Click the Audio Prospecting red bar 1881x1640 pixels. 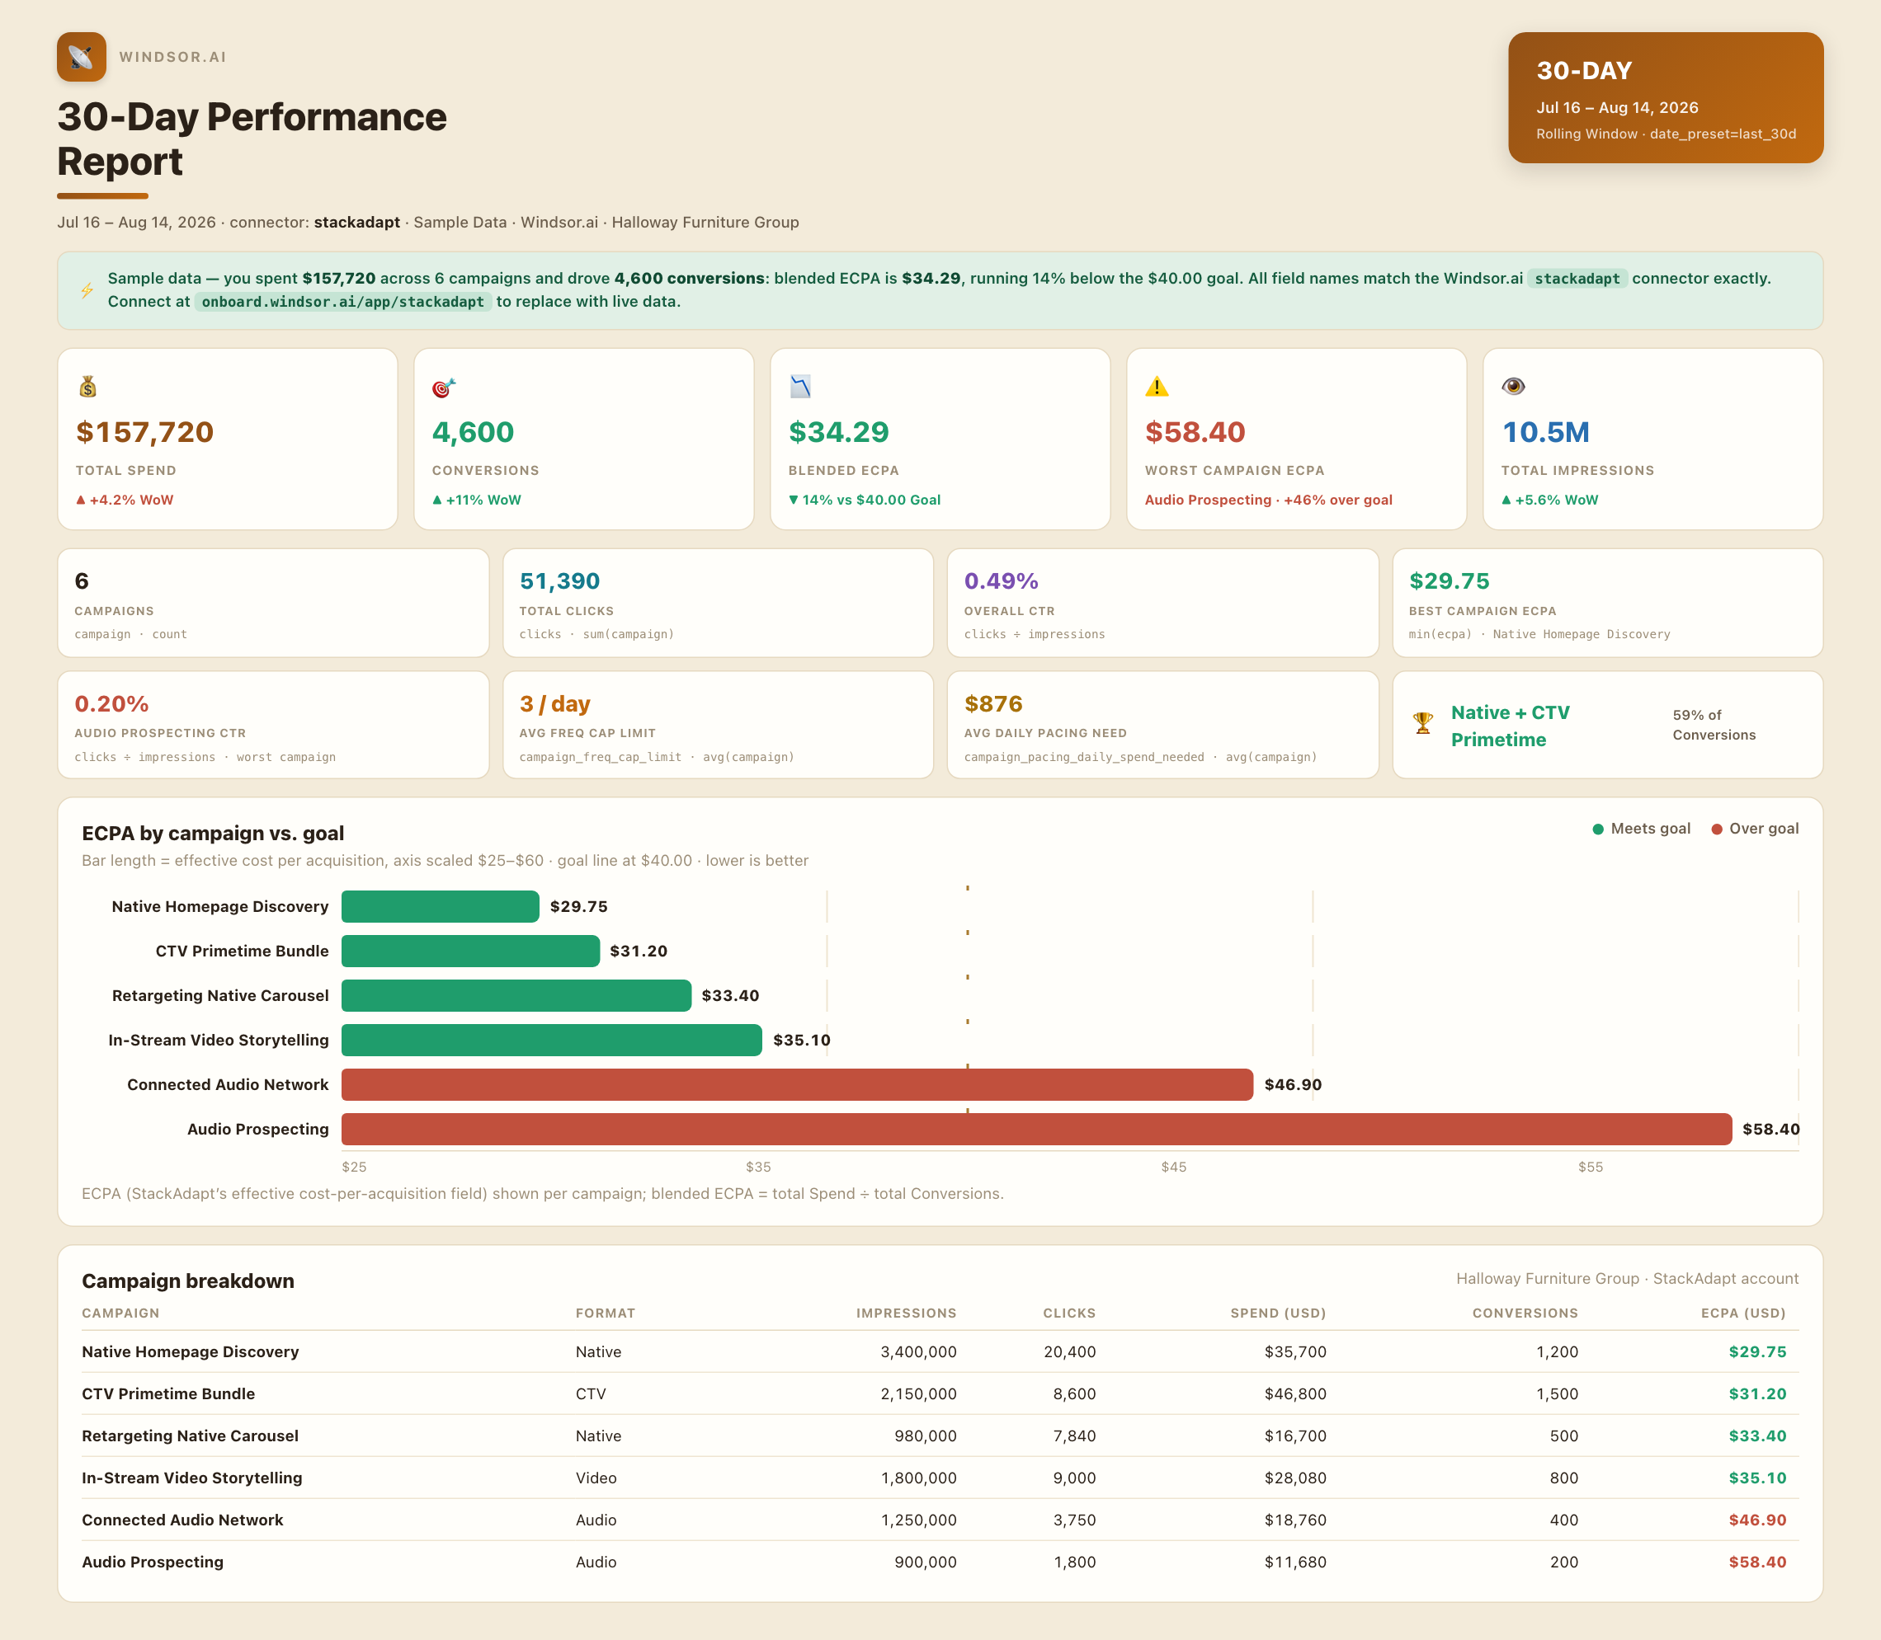coord(1037,1130)
